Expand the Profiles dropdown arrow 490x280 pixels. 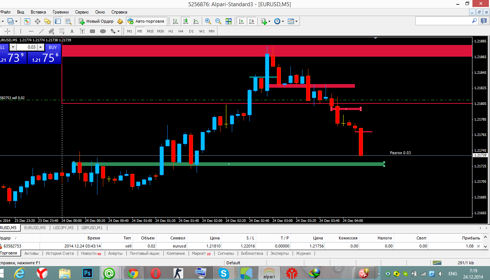(15, 21)
